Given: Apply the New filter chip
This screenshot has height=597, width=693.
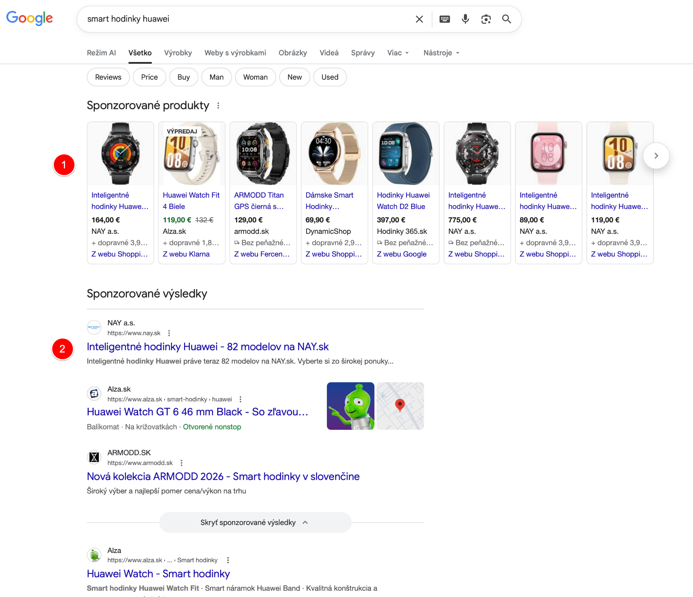Looking at the screenshot, I should point(294,77).
